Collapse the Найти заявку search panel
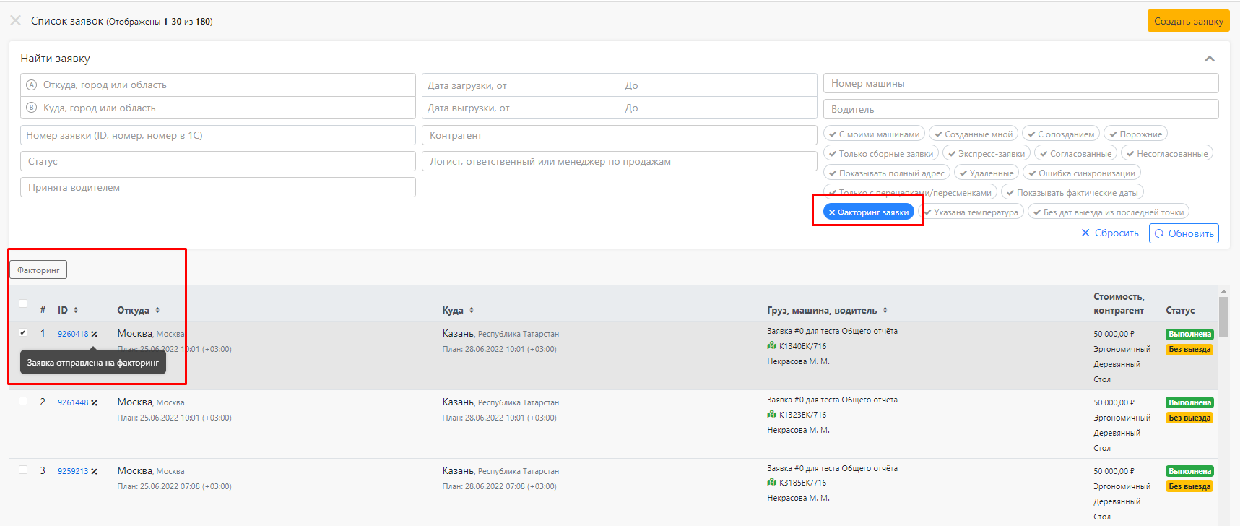The height and width of the screenshot is (526, 1240). [x=1210, y=59]
